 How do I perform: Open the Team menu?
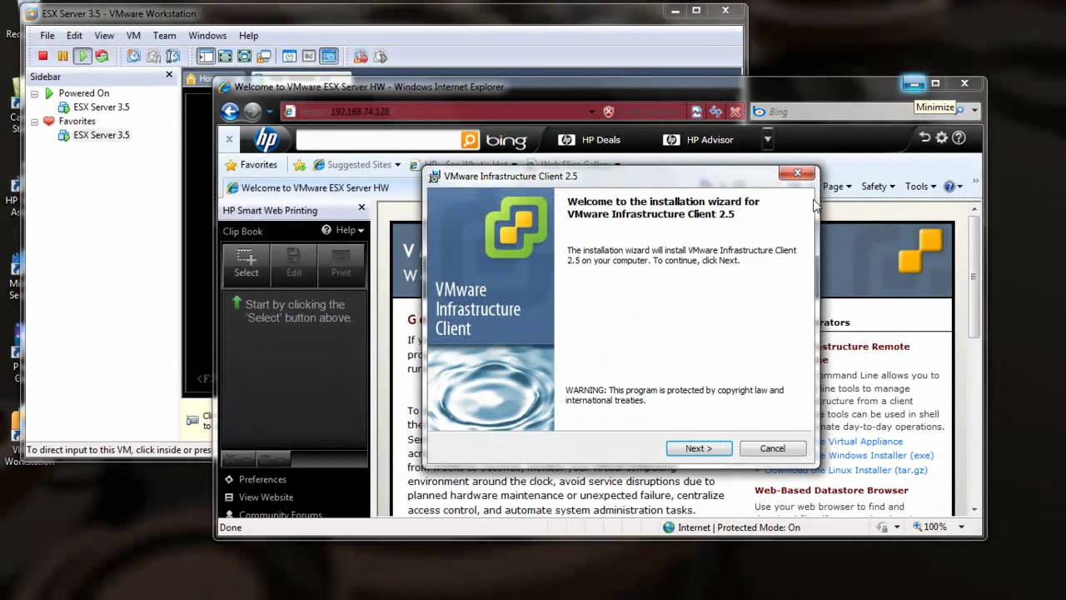(164, 36)
